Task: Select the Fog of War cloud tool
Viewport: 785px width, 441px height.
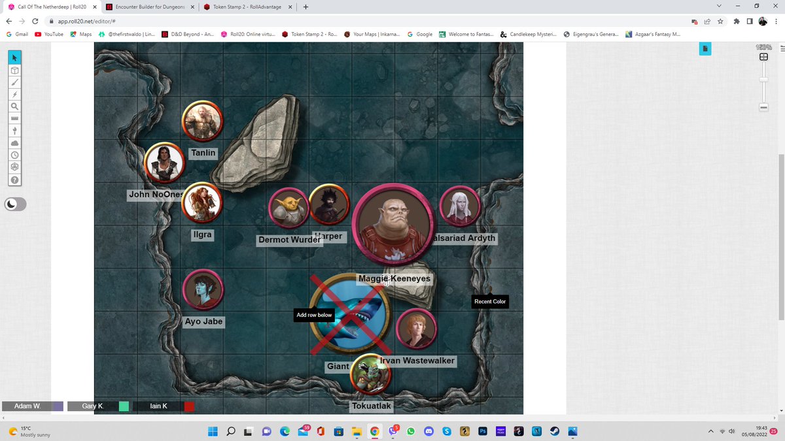Action: point(14,143)
